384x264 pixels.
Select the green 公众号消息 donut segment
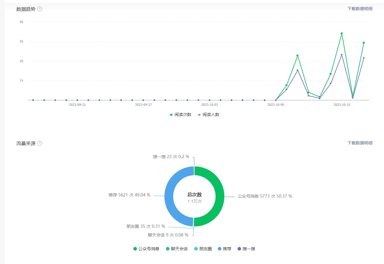(220, 196)
